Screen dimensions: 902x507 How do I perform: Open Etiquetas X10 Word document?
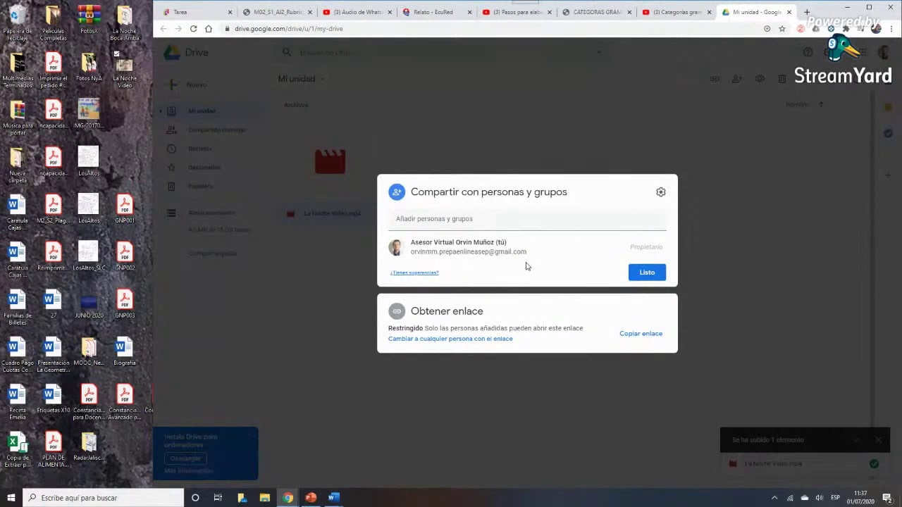pyautogui.click(x=53, y=399)
